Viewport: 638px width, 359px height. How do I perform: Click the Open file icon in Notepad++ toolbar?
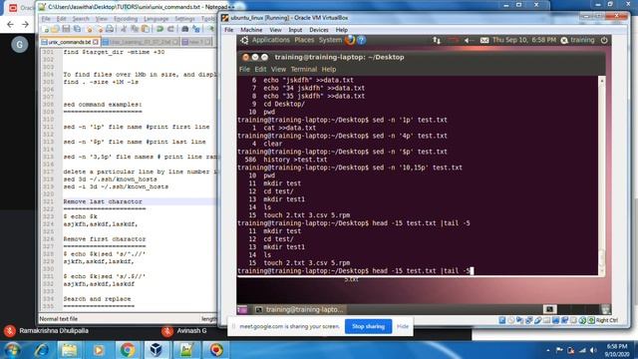[x=55, y=29]
